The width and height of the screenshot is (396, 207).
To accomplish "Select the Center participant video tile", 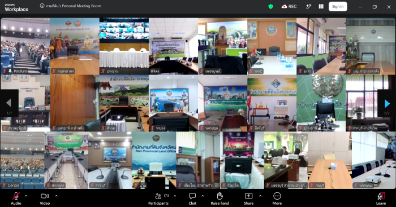I will (23, 160).
